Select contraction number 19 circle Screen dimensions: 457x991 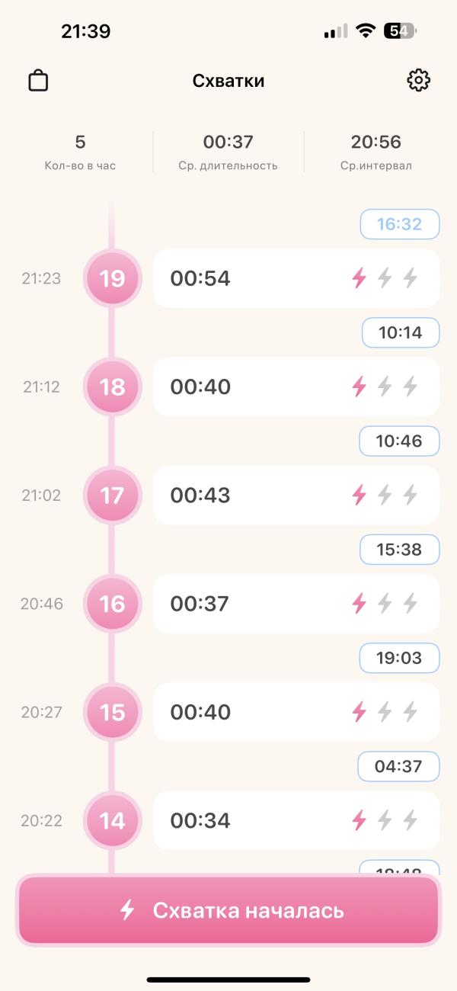tap(112, 278)
